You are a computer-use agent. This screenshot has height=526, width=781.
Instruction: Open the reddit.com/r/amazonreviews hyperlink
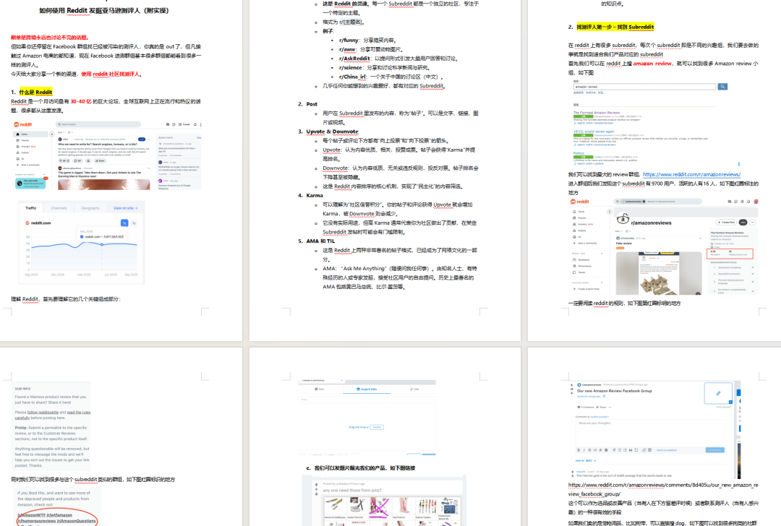[691, 175]
